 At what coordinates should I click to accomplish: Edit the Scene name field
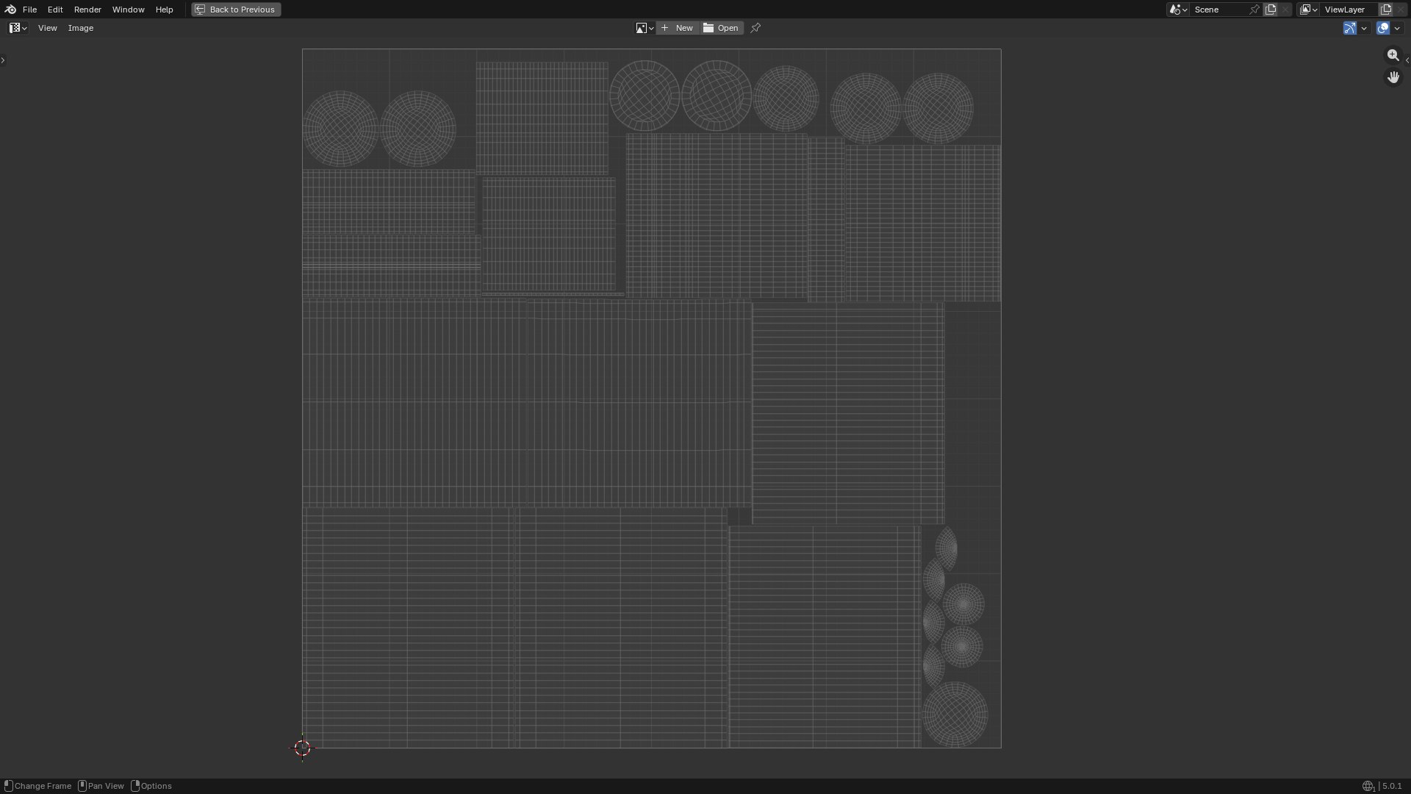[1218, 10]
